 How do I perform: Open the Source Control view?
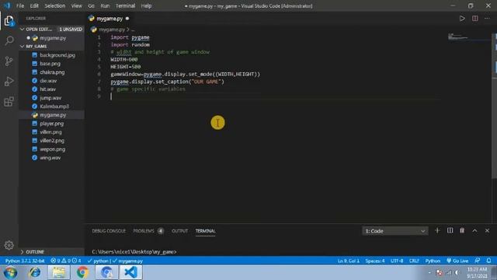(9, 61)
